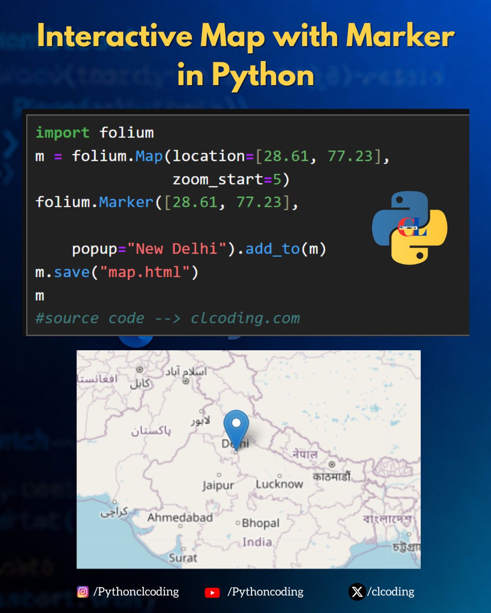Click the "map.html" filename in the code

pyautogui.click(x=145, y=272)
